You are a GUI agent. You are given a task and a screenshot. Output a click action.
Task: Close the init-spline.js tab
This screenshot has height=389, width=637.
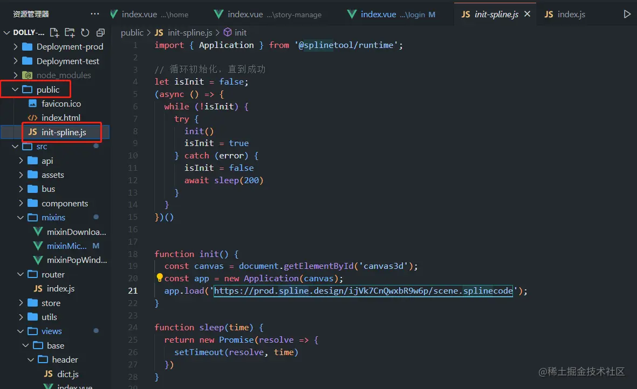[x=528, y=14]
